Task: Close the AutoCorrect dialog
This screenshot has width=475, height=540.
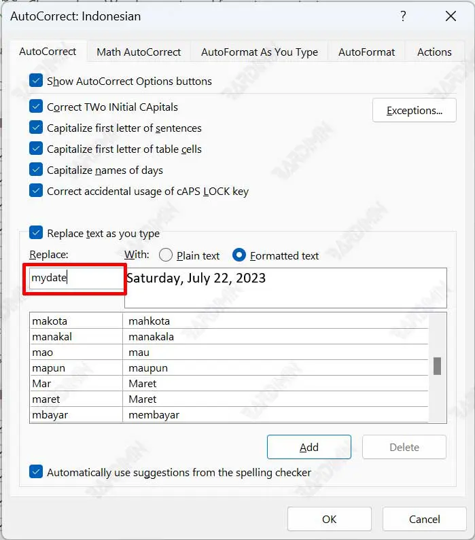Action: click(x=451, y=16)
